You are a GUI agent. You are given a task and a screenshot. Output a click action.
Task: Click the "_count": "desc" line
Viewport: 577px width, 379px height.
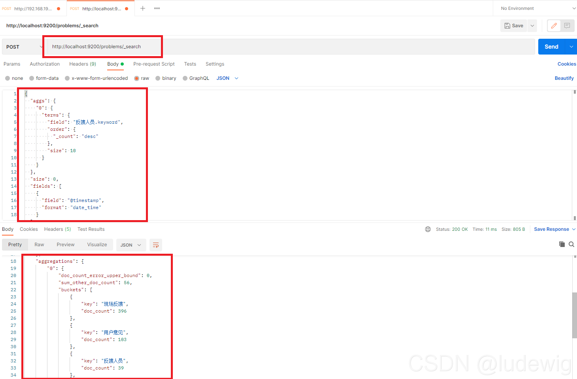pos(76,136)
